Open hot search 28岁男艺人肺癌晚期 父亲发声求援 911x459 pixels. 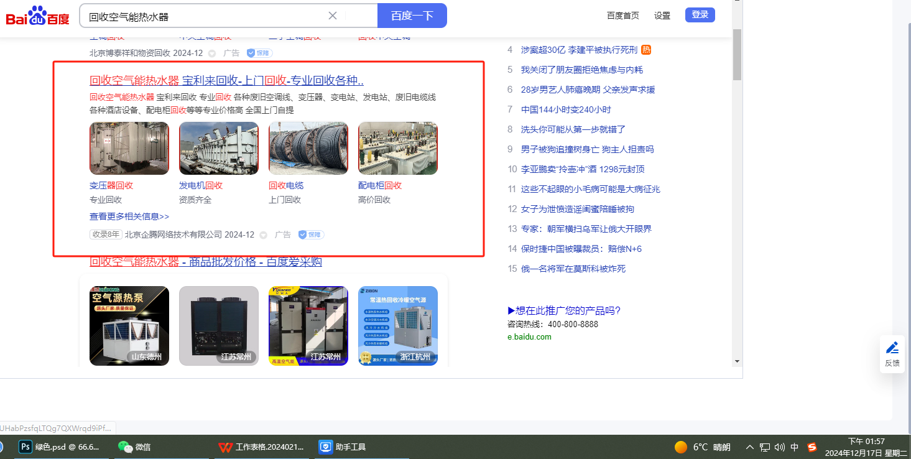click(588, 90)
